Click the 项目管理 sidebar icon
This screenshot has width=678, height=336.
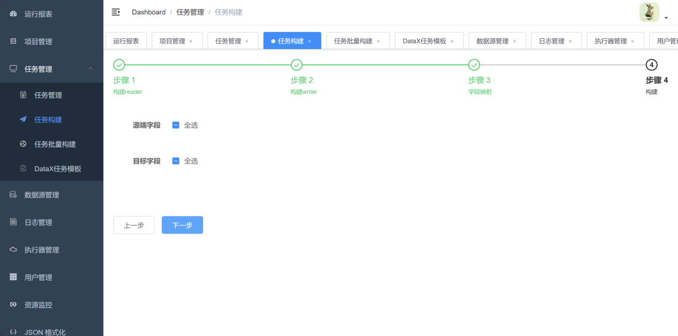(x=13, y=41)
